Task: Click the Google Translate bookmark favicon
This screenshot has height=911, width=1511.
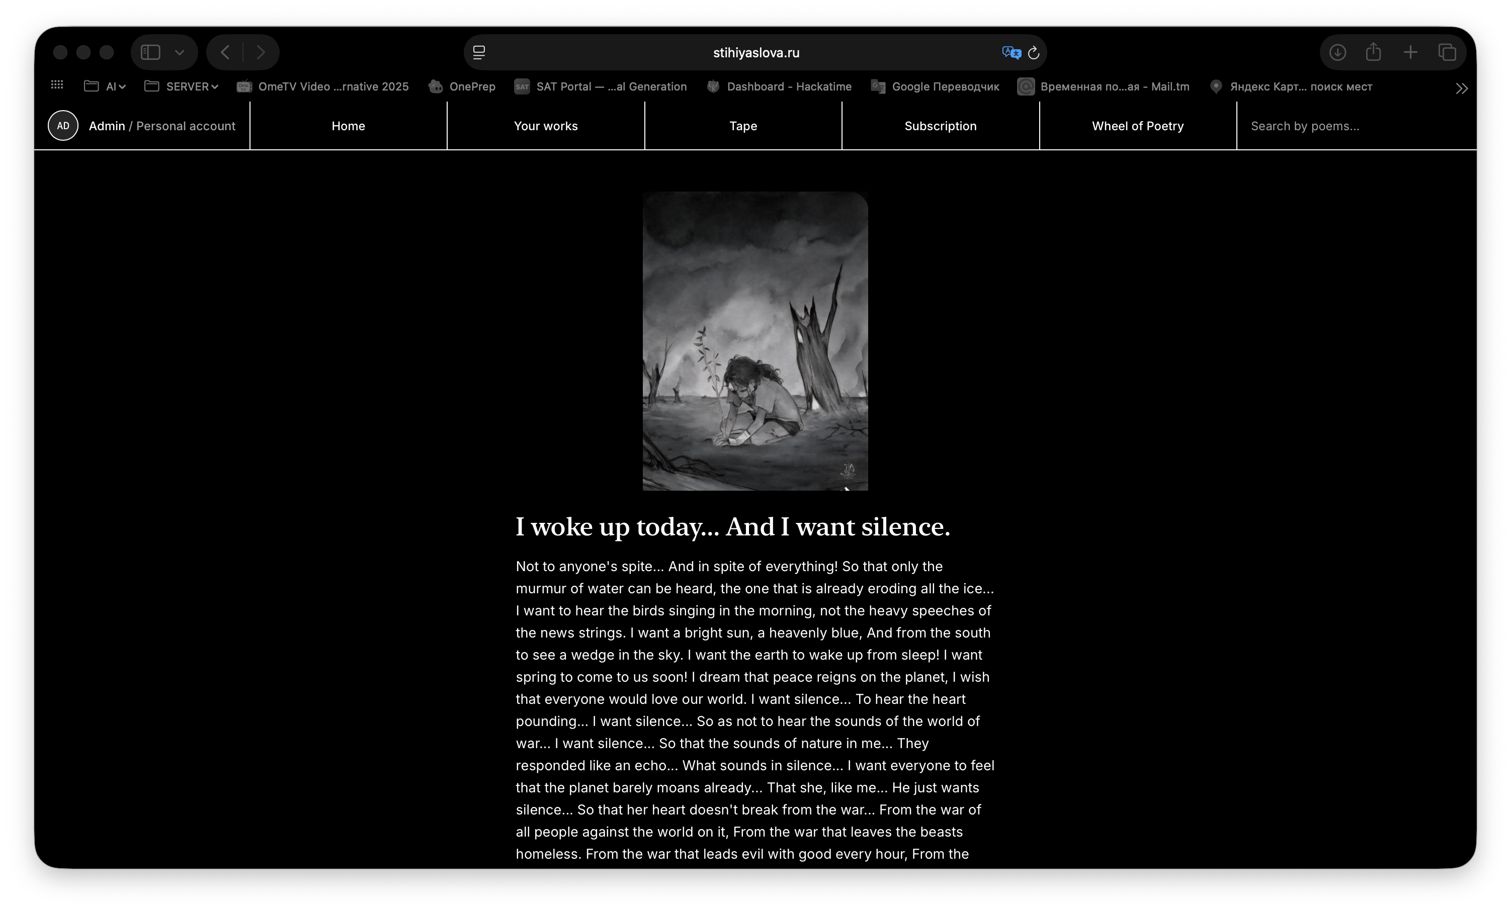Action: click(878, 86)
